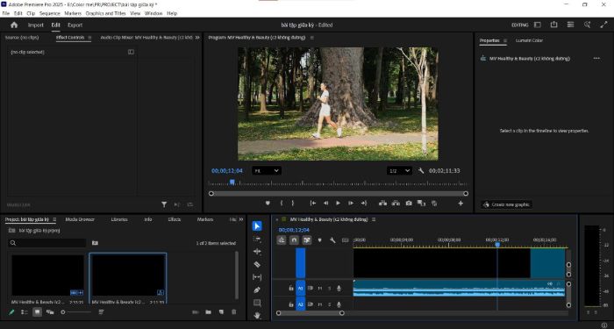
Task: Click the Comparison View button
Action: pos(421,204)
